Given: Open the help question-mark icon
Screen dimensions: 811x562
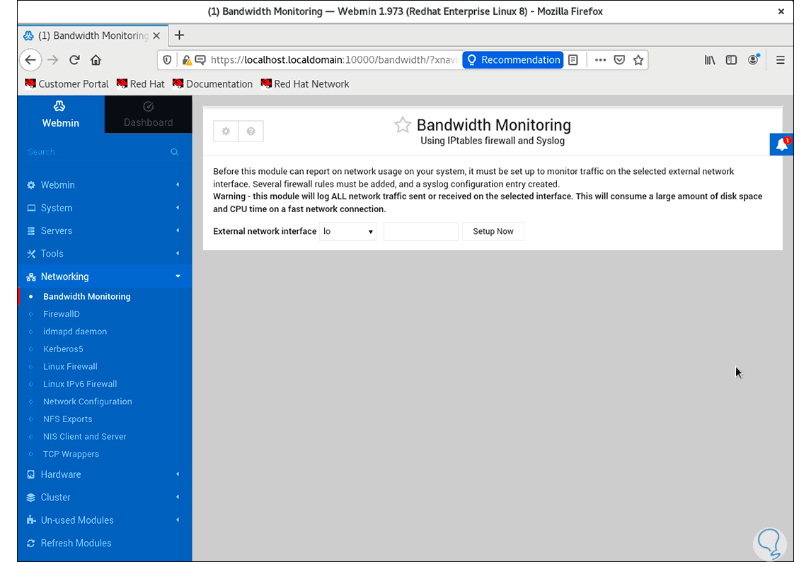Looking at the screenshot, I should pos(251,131).
